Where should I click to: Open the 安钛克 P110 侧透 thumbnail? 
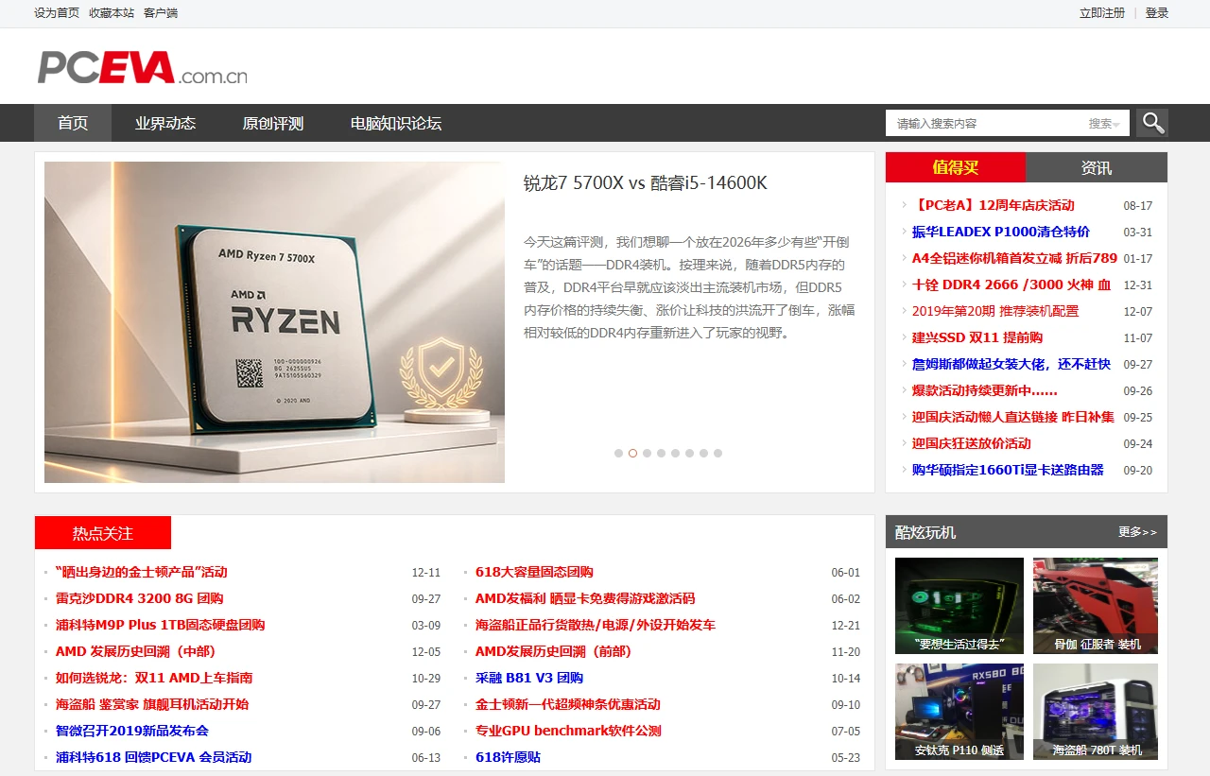959,712
